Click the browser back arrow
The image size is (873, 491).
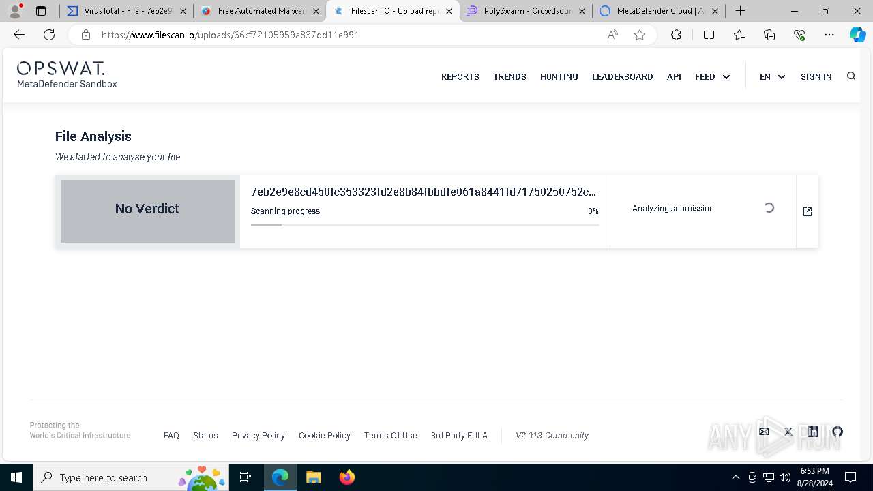pyautogui.click(x=19, y=35)
